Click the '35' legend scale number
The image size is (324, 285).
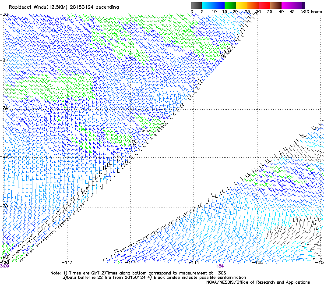click(270, 12)
